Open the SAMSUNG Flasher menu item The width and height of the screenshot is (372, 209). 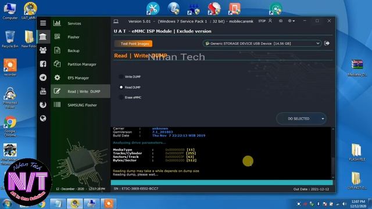(x=80, y=105)
